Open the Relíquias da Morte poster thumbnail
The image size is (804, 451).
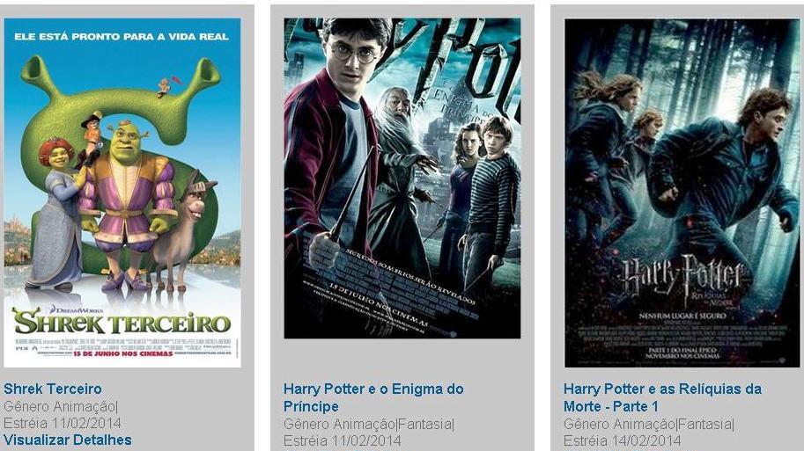[682, 193]
